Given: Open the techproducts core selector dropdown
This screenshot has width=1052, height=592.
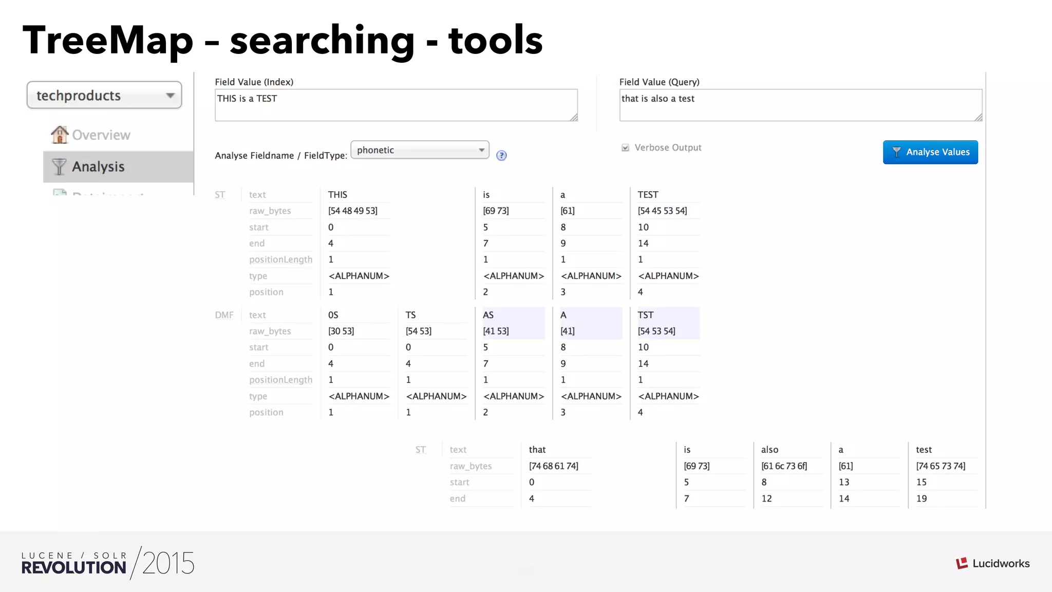Looking at the screenshot, I should tap(104, 95).
